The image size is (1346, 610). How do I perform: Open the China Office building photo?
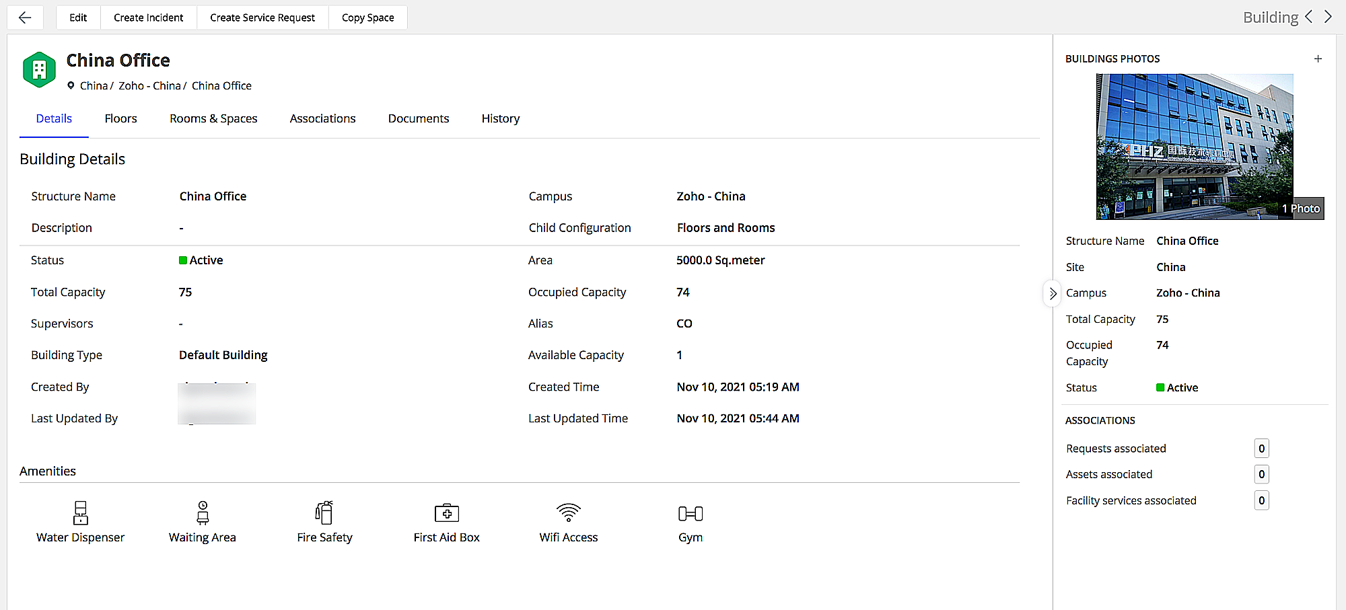point(1195,147)
